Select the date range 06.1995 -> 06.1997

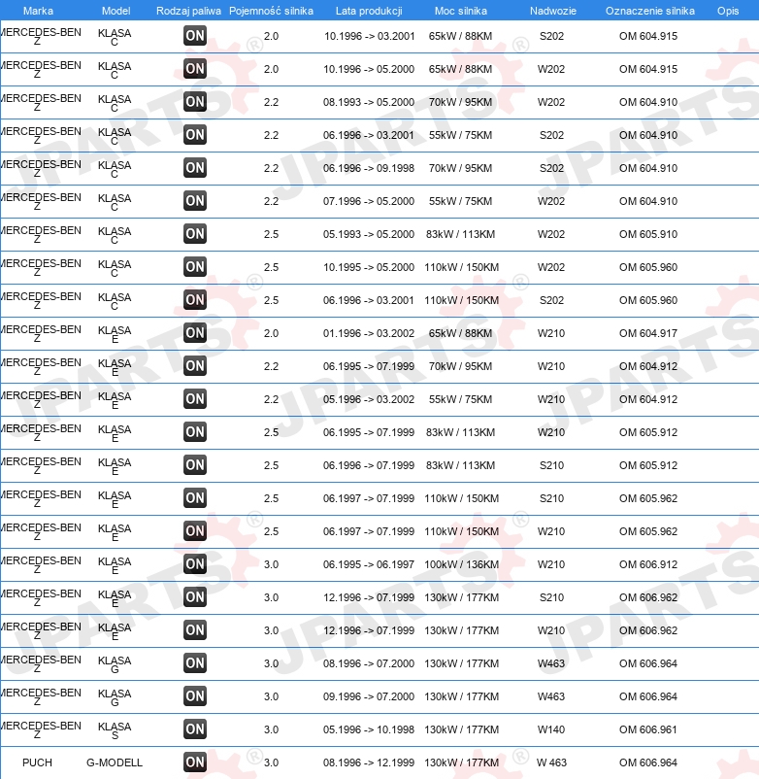[x=369, y=564]
